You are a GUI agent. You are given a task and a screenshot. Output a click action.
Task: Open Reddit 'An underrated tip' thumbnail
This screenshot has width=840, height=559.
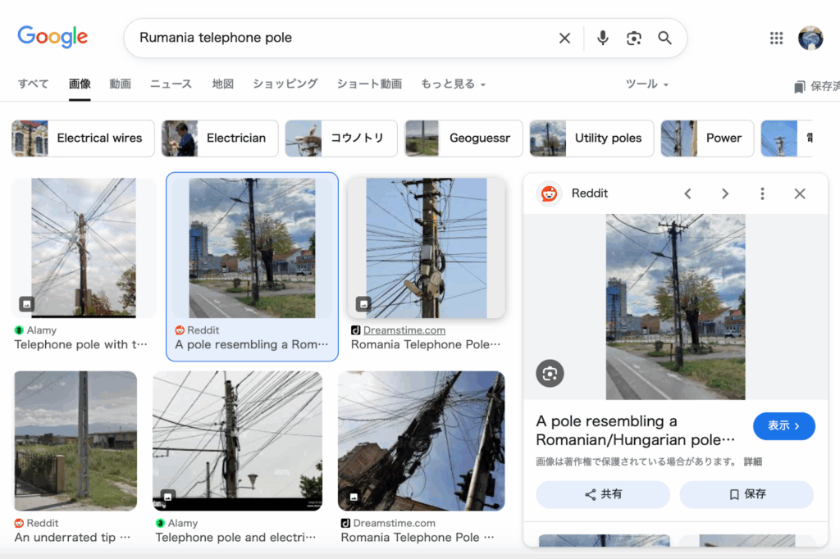[75, 441]
